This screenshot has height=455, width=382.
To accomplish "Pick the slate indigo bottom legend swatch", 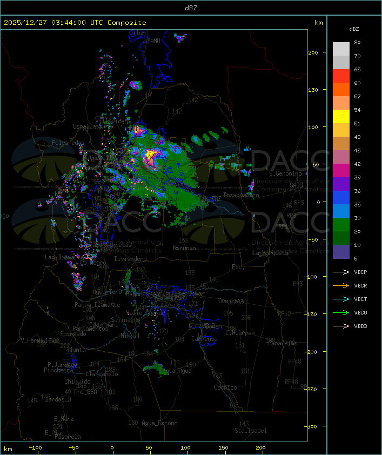I will pyautogui.click(x=341, y=252).
